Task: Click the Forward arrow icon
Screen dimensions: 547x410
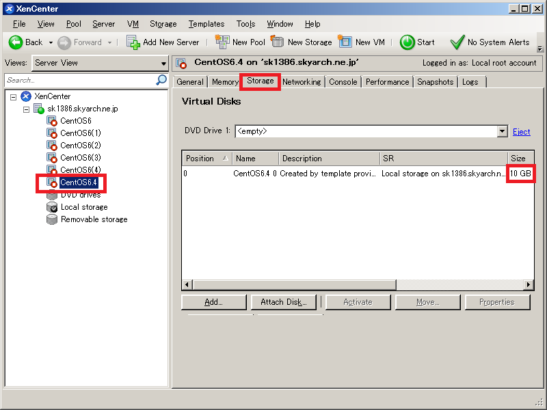Action: tap(64, 42)
